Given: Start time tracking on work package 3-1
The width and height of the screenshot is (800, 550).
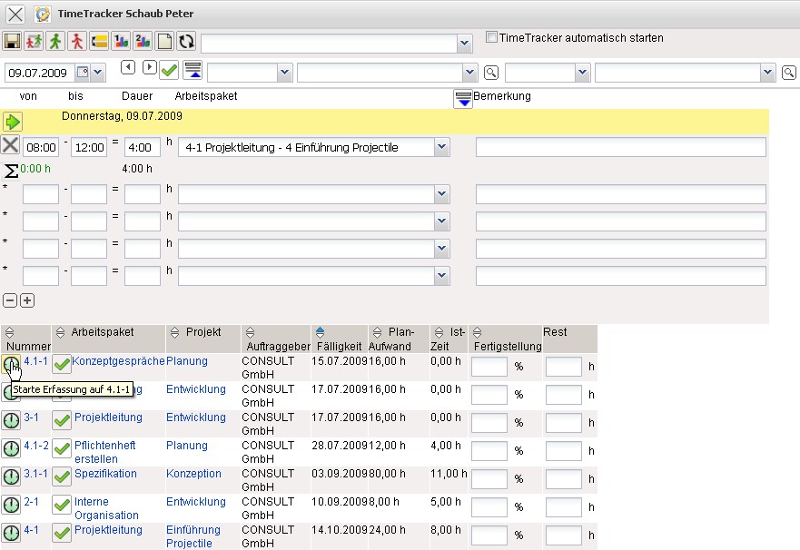Looking at the screenshot, I should pos(11,421).
